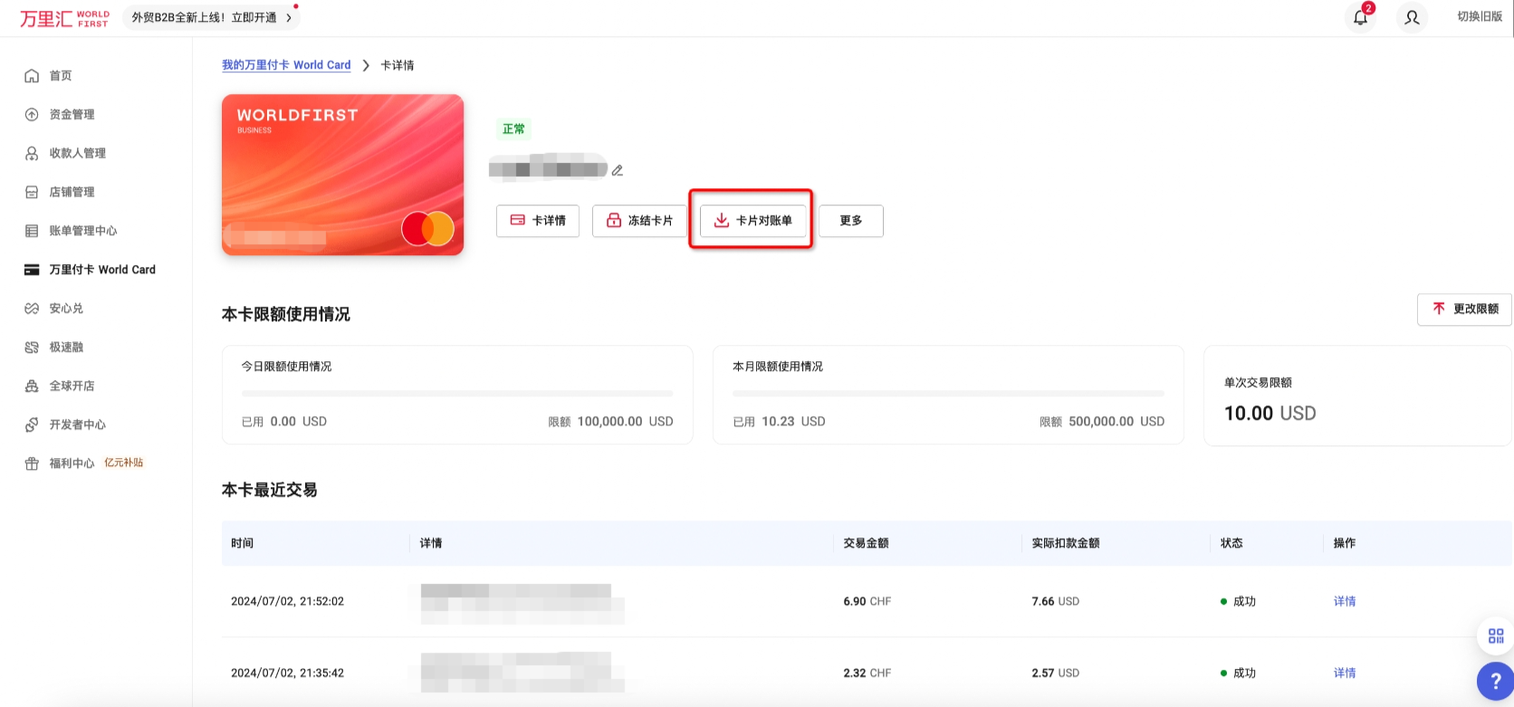Click 卡详情 breadcrumb text

click(x=398, y=65)
